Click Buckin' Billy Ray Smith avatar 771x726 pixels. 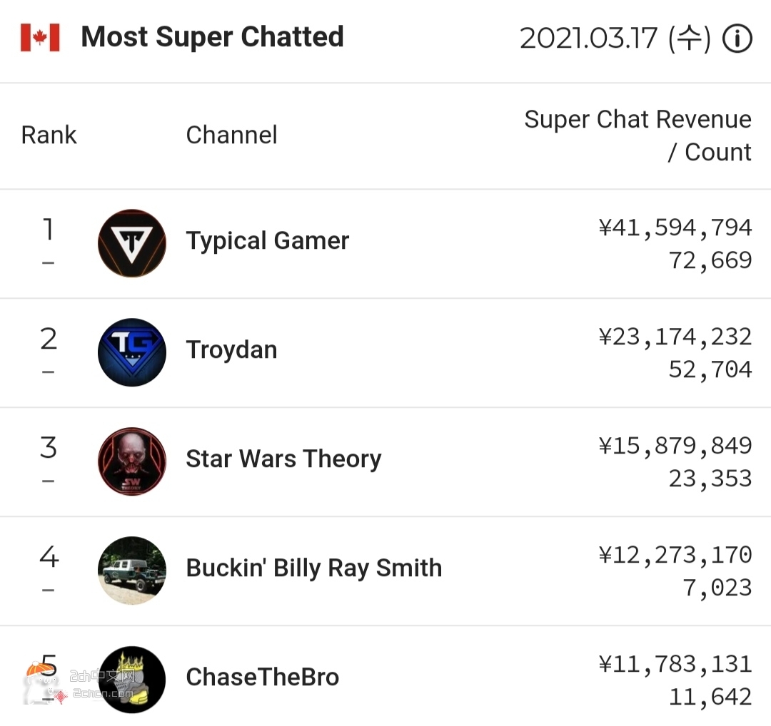click(132, 571)
